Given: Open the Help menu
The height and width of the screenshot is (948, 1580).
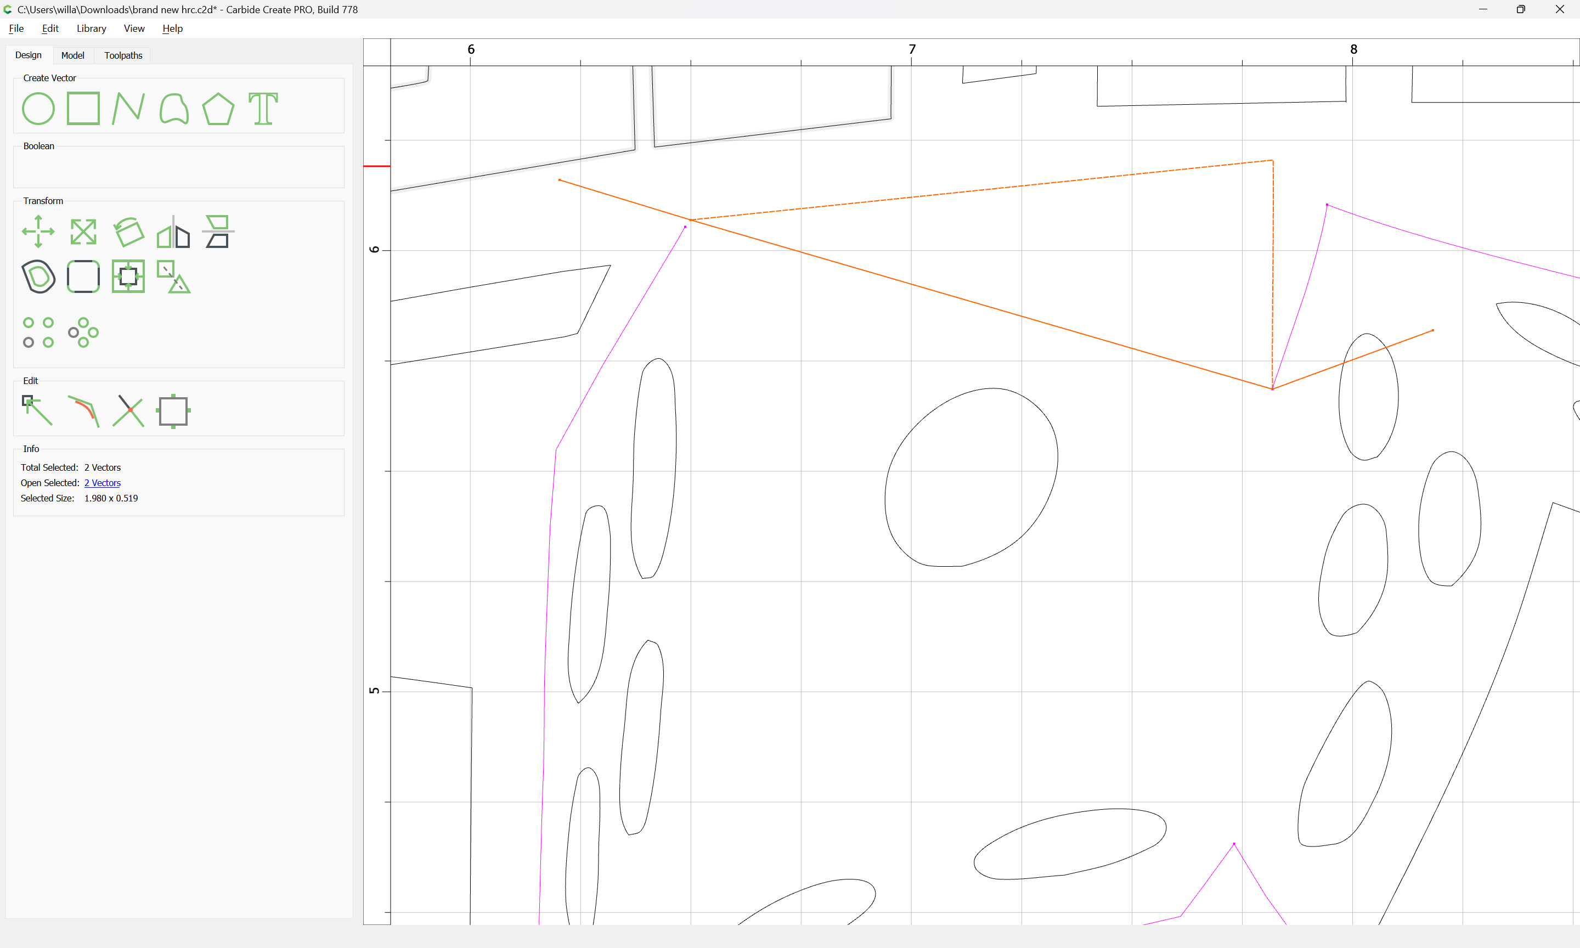Looking at the screenshot, I should [x=172, y=29].
